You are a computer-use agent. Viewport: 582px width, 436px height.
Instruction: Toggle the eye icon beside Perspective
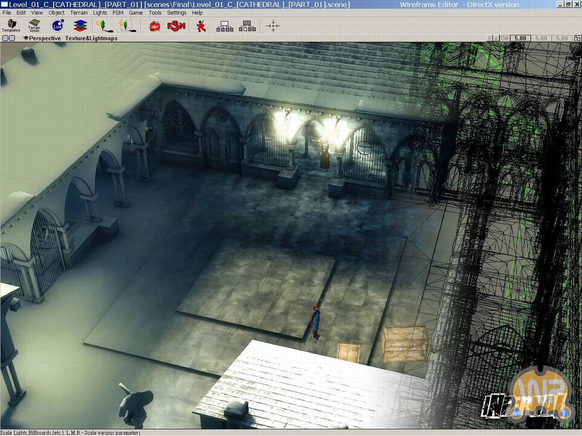[x=25, y=39]
